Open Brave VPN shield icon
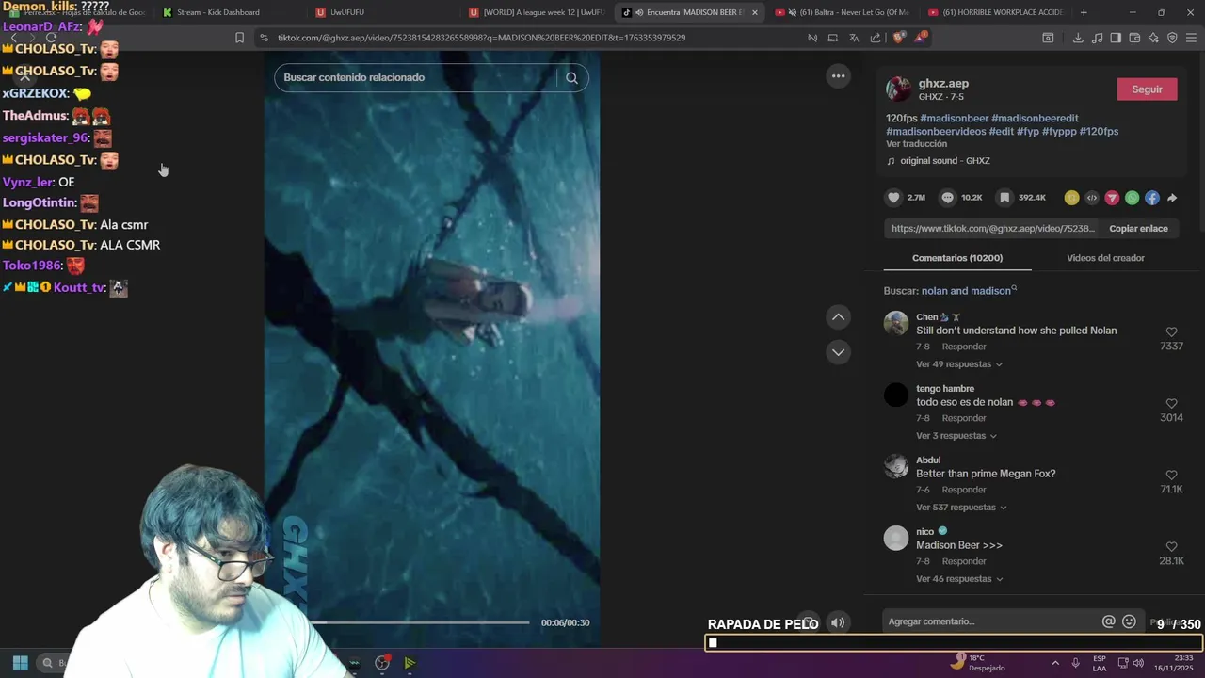 coord(1172,38)
